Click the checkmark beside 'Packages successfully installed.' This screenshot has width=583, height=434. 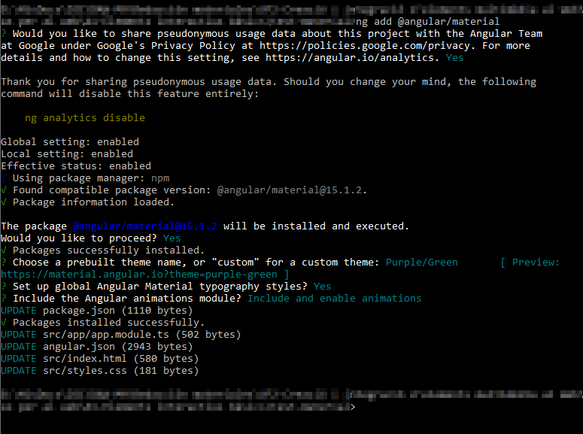click(4, 250)
